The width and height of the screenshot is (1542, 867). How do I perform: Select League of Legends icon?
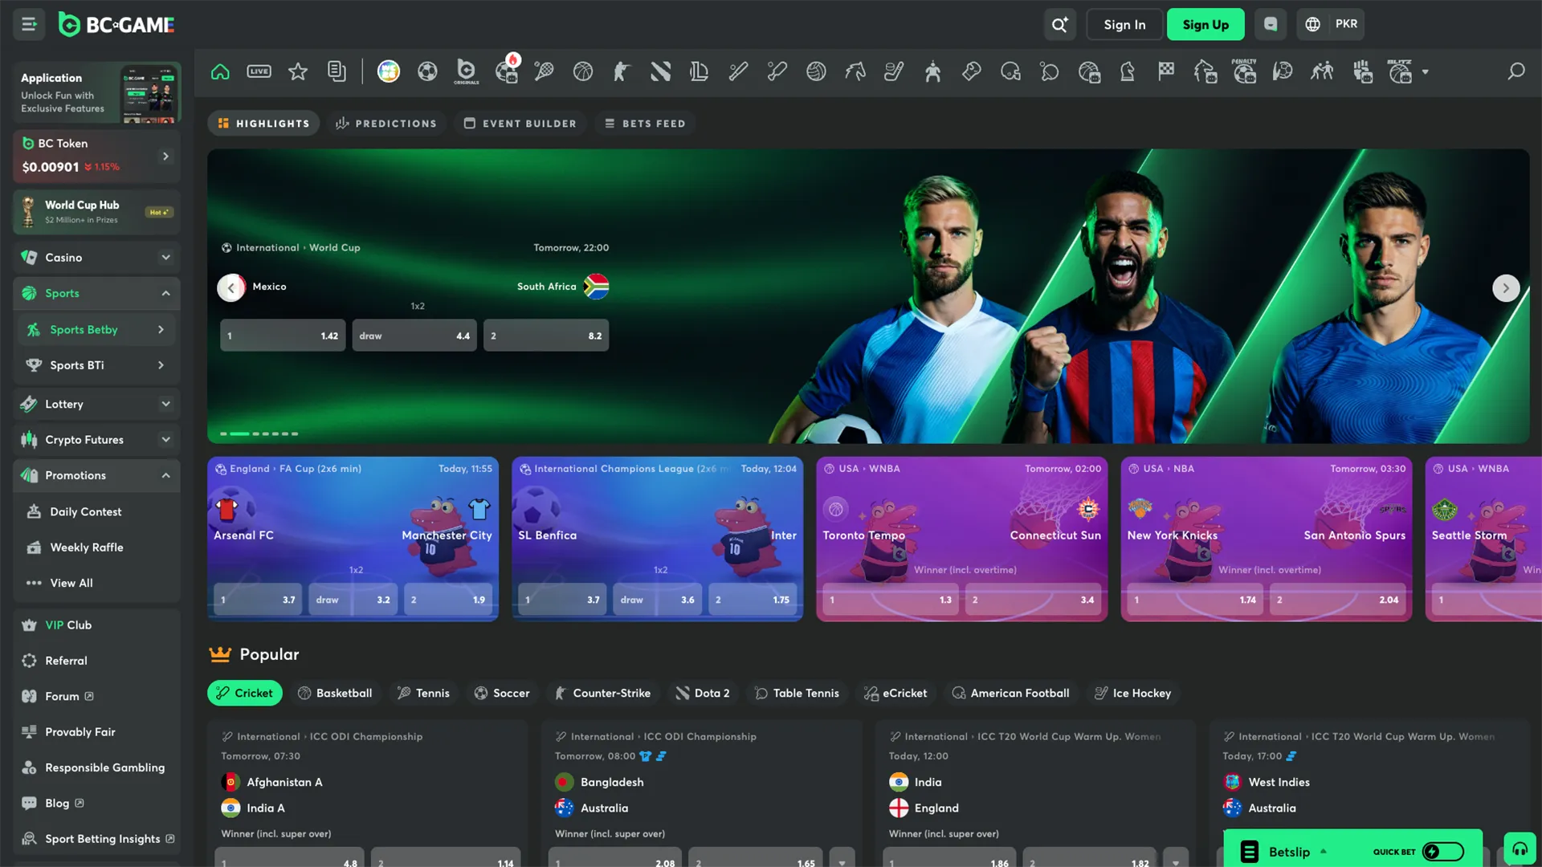pyautogui.click(x=699, y=71)
